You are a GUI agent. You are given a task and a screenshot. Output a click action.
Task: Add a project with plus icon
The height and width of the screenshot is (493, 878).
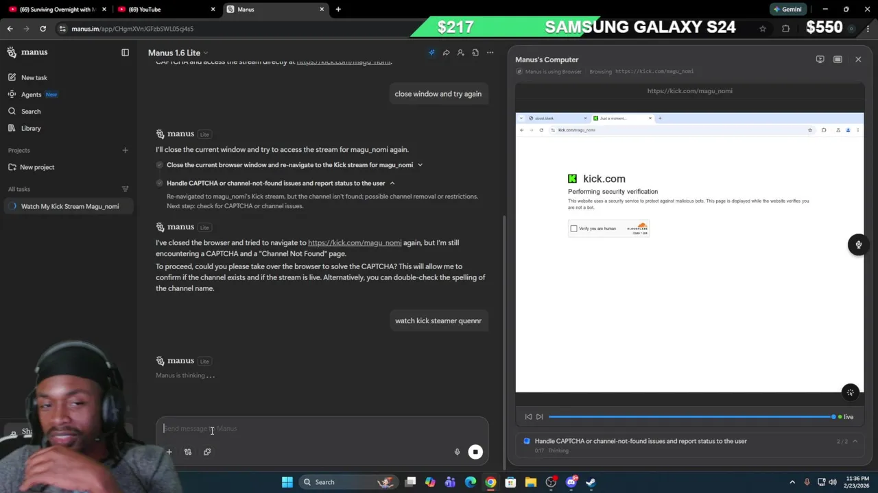point(125,150)
